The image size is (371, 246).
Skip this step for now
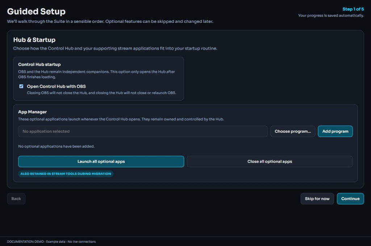pyautogui.click(x=317, y=199)
